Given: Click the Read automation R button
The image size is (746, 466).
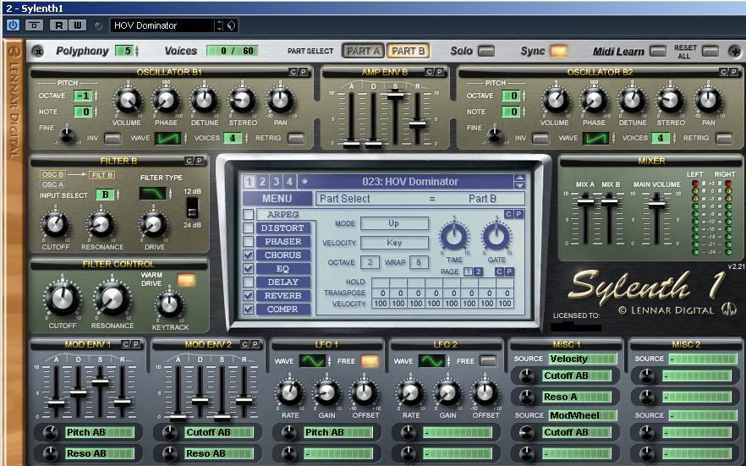Looking at the screenshot, I should tap(58, 25).
